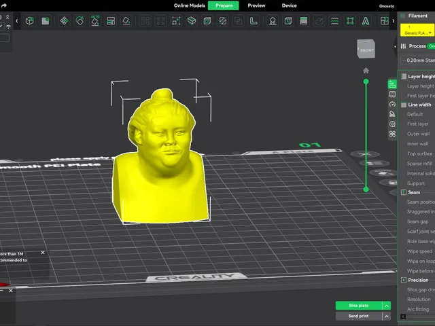This screenshot has width=435, height=326.
Task: Click the green-topped flat box icon
Action: tap(192, 21)
